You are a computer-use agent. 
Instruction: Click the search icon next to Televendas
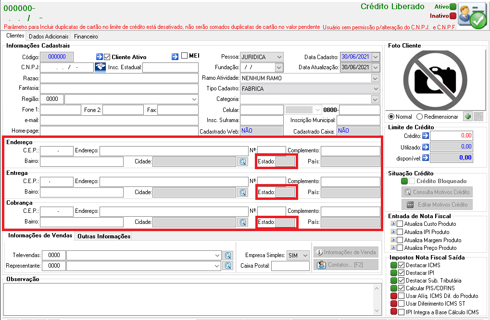228,256
